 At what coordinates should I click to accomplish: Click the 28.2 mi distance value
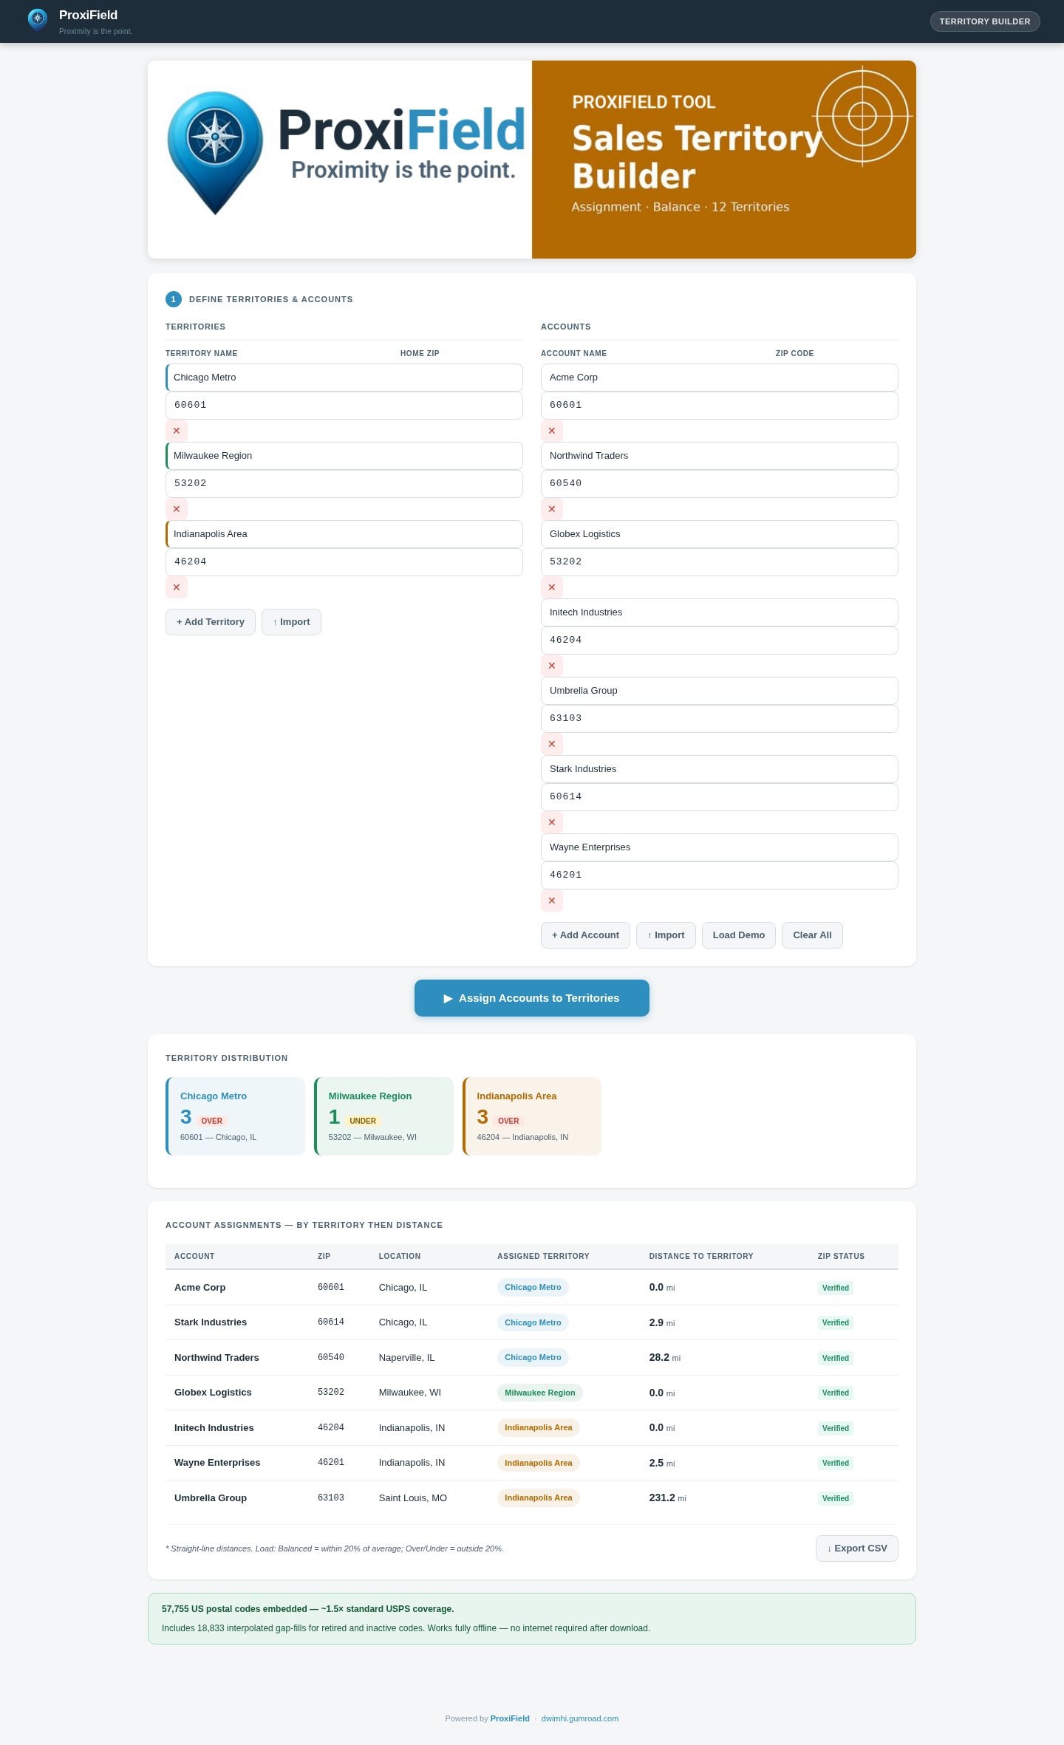[x=664, y=1357]
